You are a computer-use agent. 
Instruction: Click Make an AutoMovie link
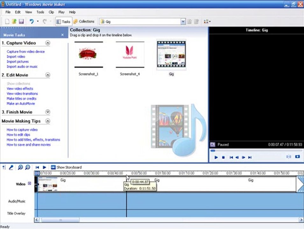(x=21, y=103)
